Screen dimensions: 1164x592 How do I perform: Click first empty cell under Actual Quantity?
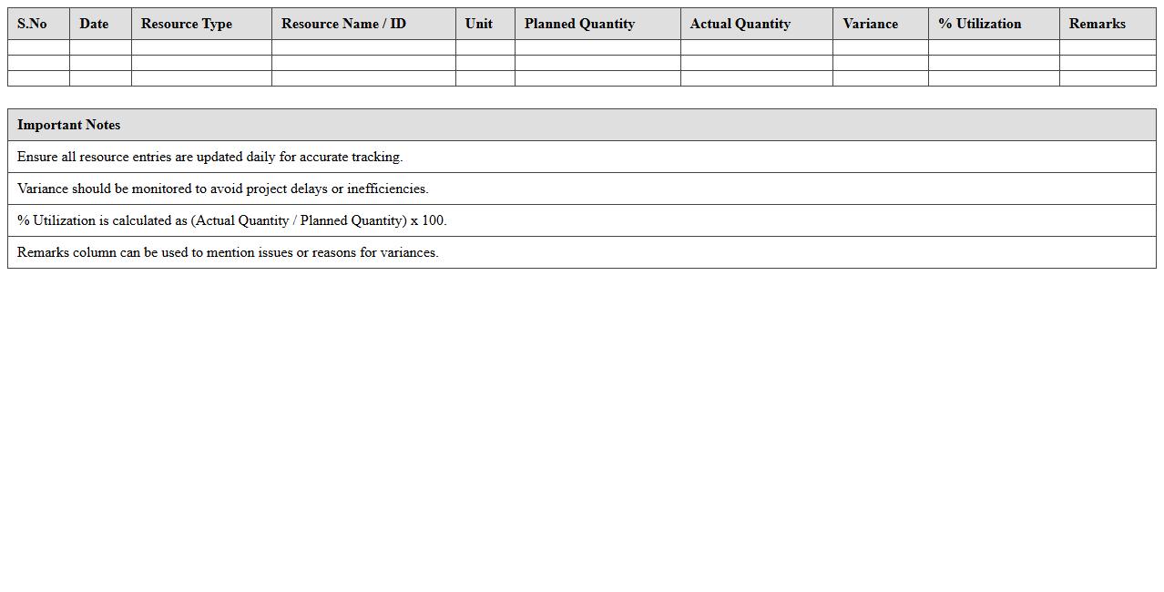point(756,47)
